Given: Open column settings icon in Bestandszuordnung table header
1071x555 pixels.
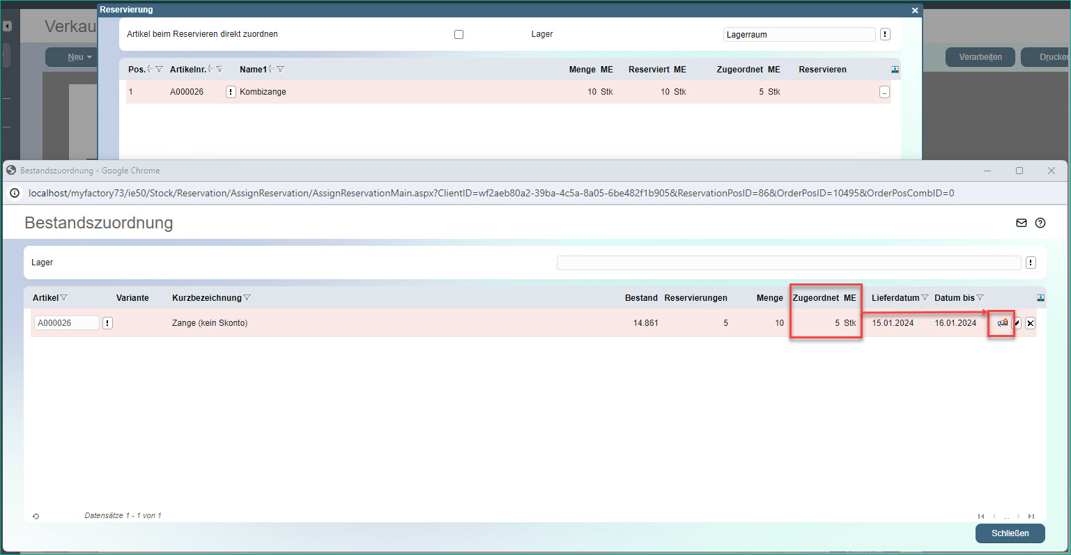Looking at the screenshot, I should (x=1040, y=298).
